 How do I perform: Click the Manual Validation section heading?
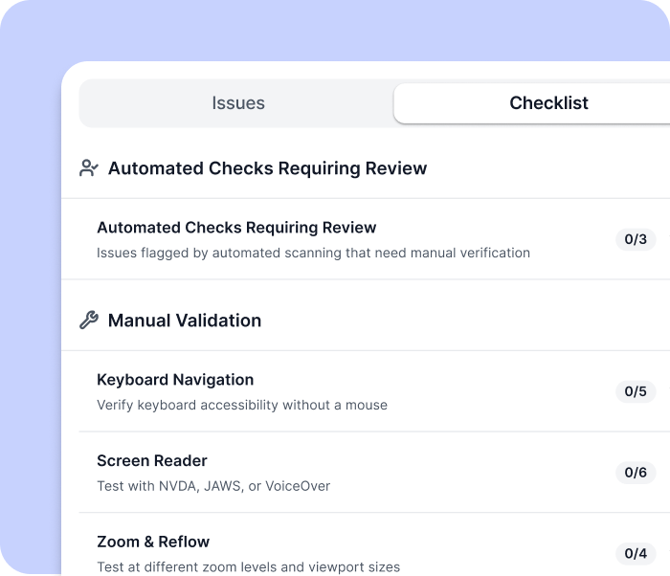tap(185, 321)
